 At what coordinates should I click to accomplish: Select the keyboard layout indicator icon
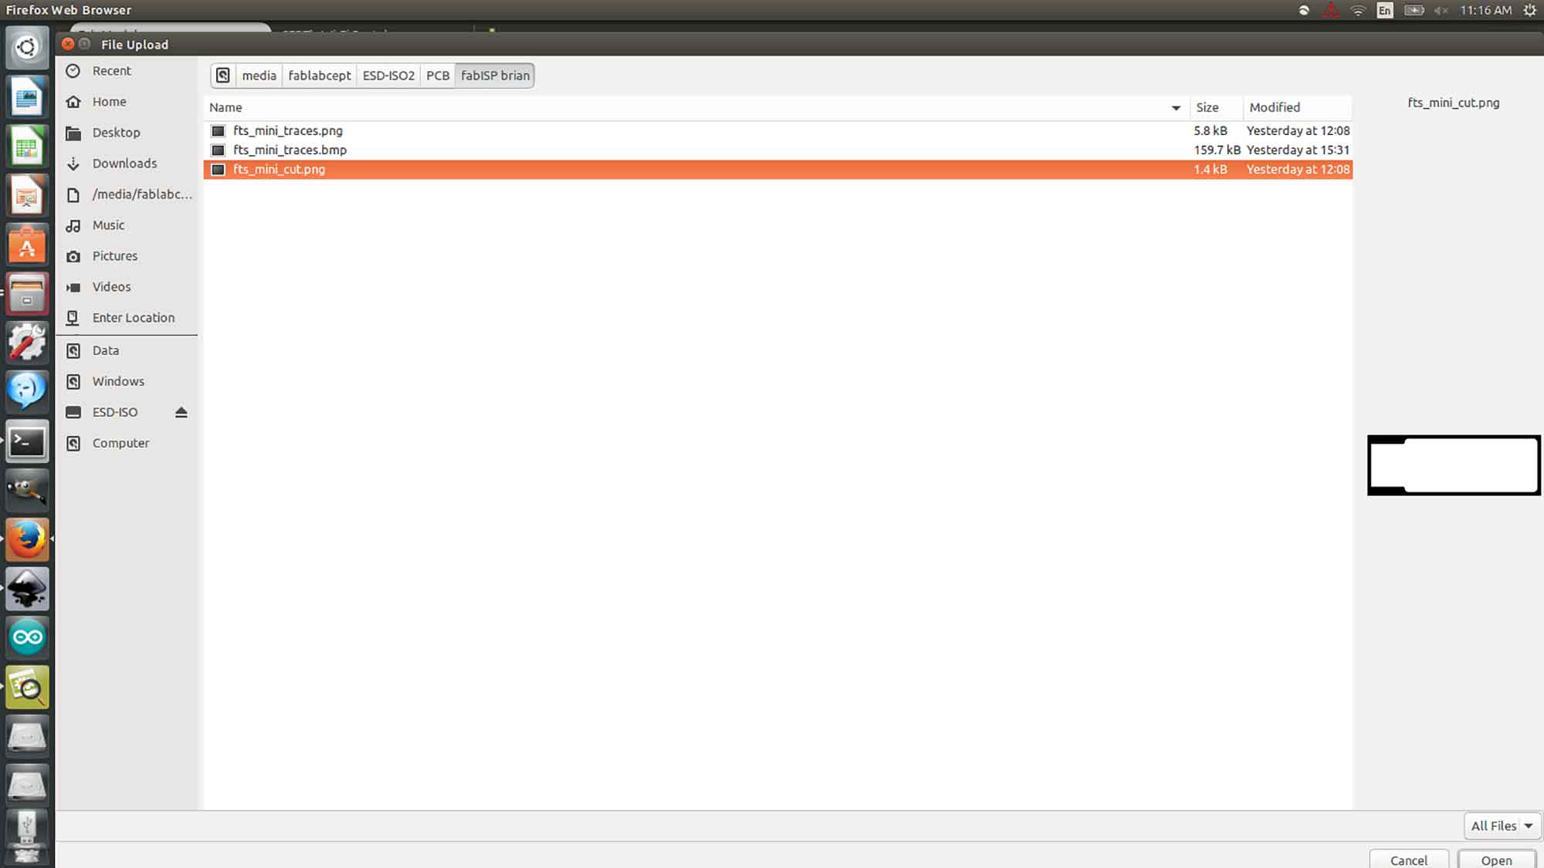click(1384, 9)
